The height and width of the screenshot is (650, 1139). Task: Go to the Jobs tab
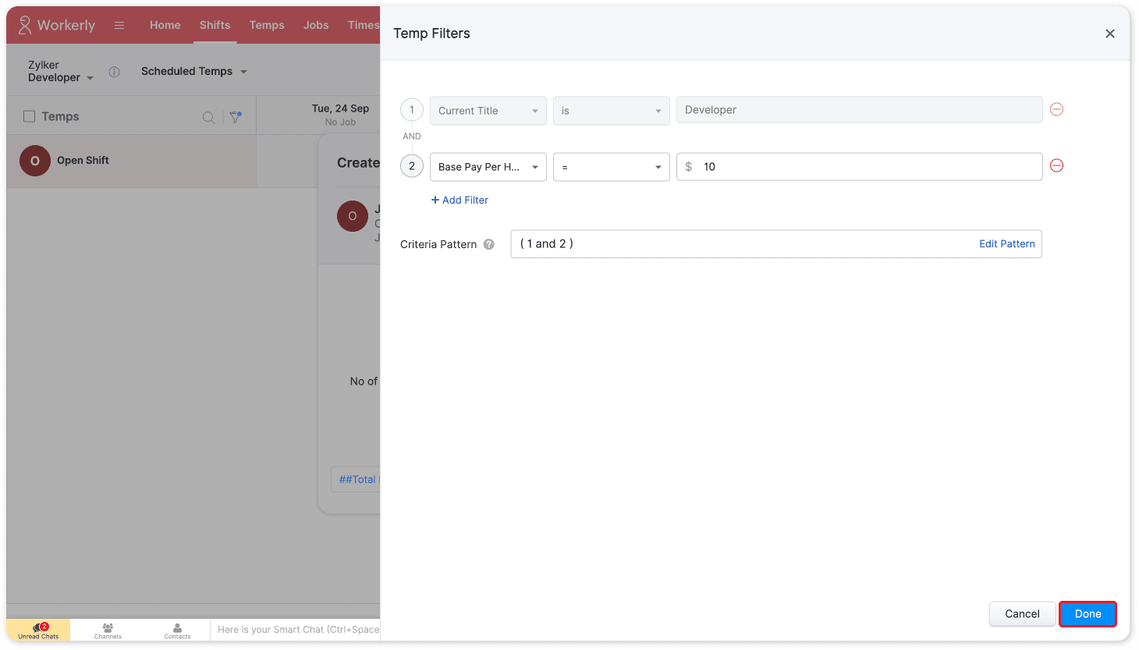[x=316, y=25]
